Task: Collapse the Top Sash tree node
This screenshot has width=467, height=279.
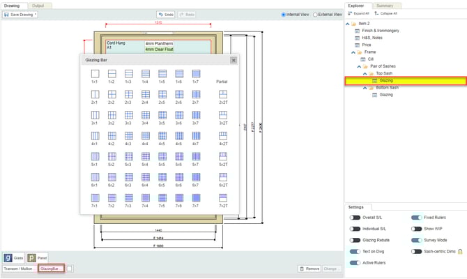Action: 365,73
